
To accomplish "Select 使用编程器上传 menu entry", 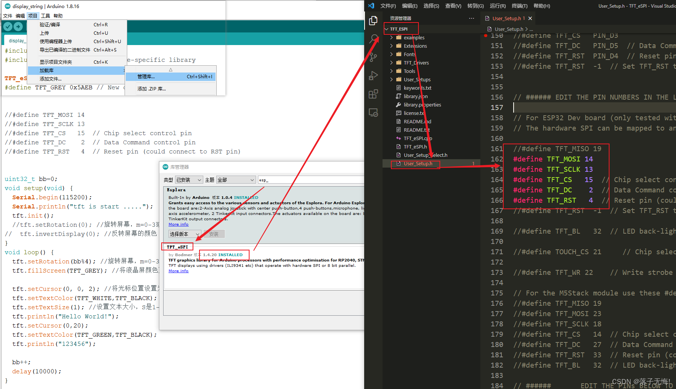I will 77,41.
